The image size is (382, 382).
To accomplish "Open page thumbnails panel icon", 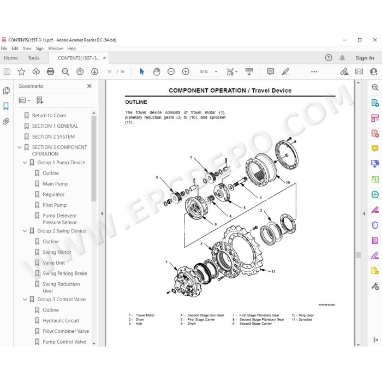I will 7,91.
